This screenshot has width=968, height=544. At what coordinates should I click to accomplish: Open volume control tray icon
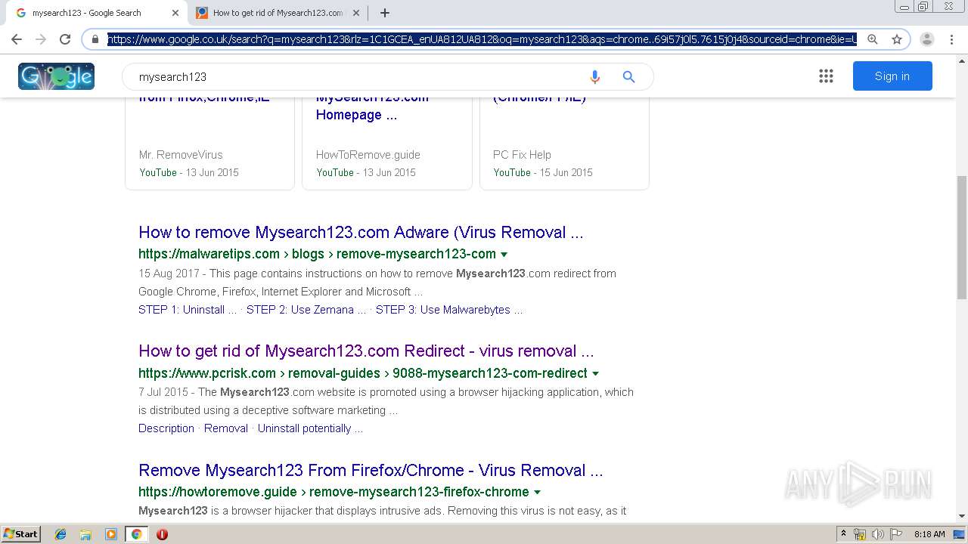tap(877, 534)
